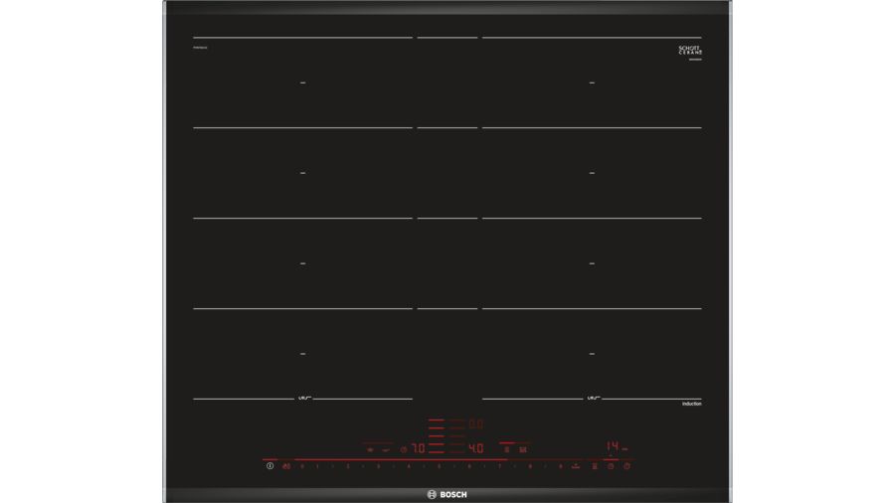
Task: Click the Schott Ceran logo
Action: [x=689, y=50]
